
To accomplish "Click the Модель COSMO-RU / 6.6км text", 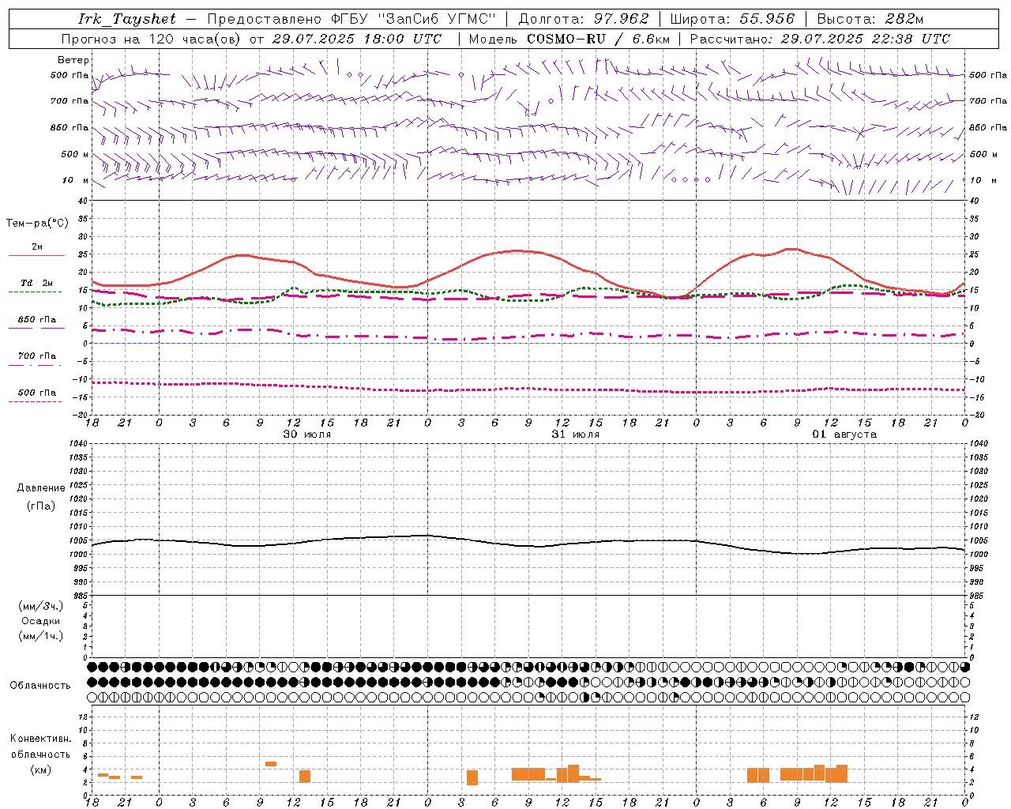I will point(569,39).
